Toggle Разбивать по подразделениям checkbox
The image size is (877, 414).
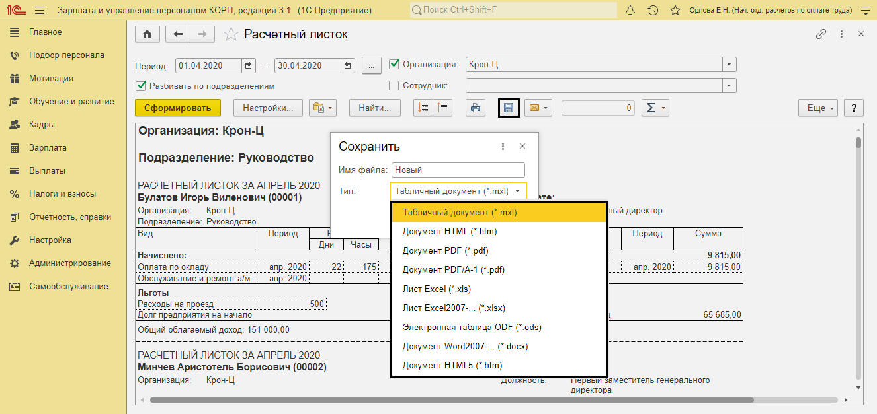pyautogui.click(x=140, y=86)
